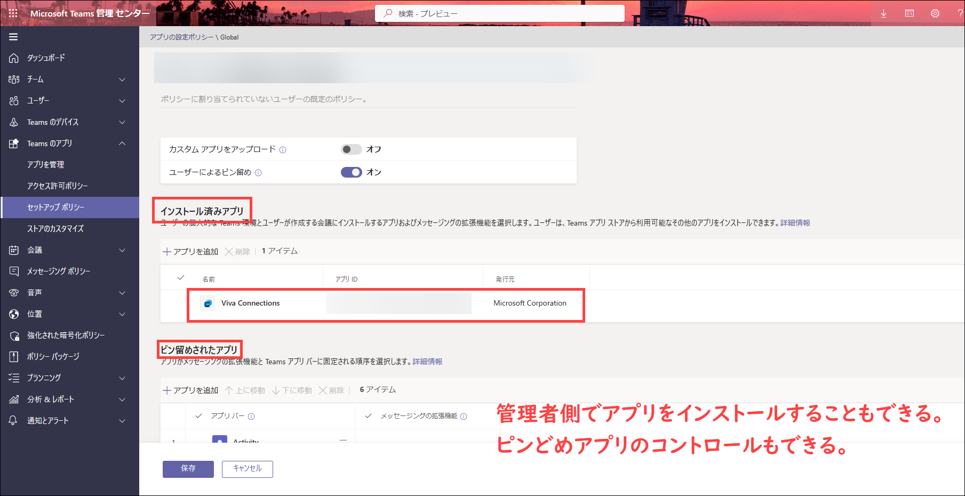Expand the 会議 sidebar section
The image size is (965, 496).
pyautogui.click(x=122, y=250)
